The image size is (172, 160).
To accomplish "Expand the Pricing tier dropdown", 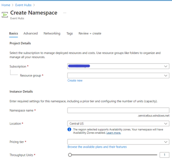I will coord(118,142).
